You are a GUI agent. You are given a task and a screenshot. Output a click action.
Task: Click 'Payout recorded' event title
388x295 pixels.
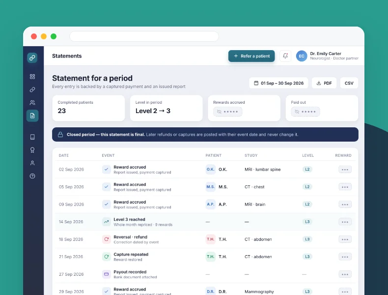tap(130, 272)
